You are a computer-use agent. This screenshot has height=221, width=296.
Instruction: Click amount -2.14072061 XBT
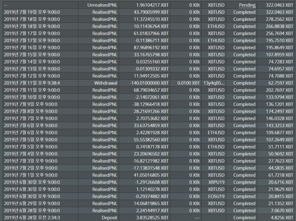pos(152,97)
